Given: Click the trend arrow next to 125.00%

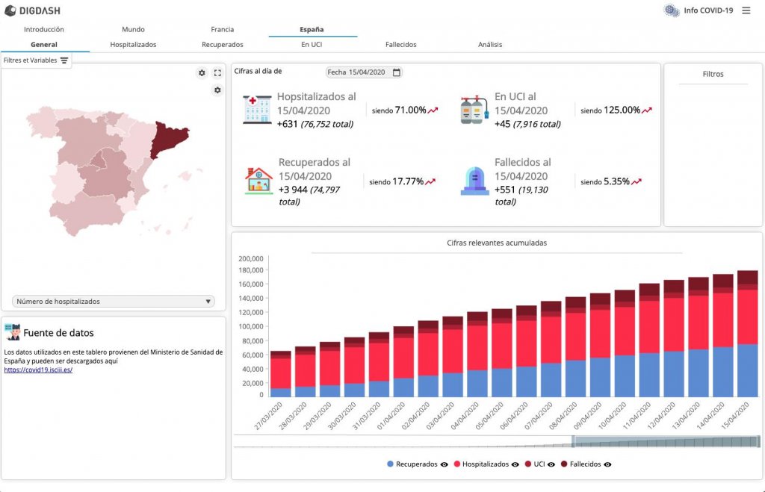Looking at the screenshot, I should 647,110.
